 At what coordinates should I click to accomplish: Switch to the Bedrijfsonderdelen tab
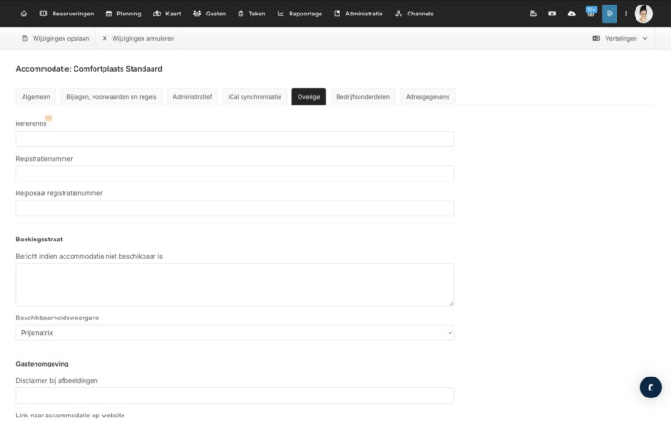(x=363, y=97)
